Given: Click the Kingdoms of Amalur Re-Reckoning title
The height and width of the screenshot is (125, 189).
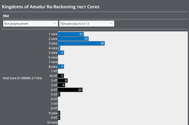Looking at the screenshot, I should (x=50, y=7).
